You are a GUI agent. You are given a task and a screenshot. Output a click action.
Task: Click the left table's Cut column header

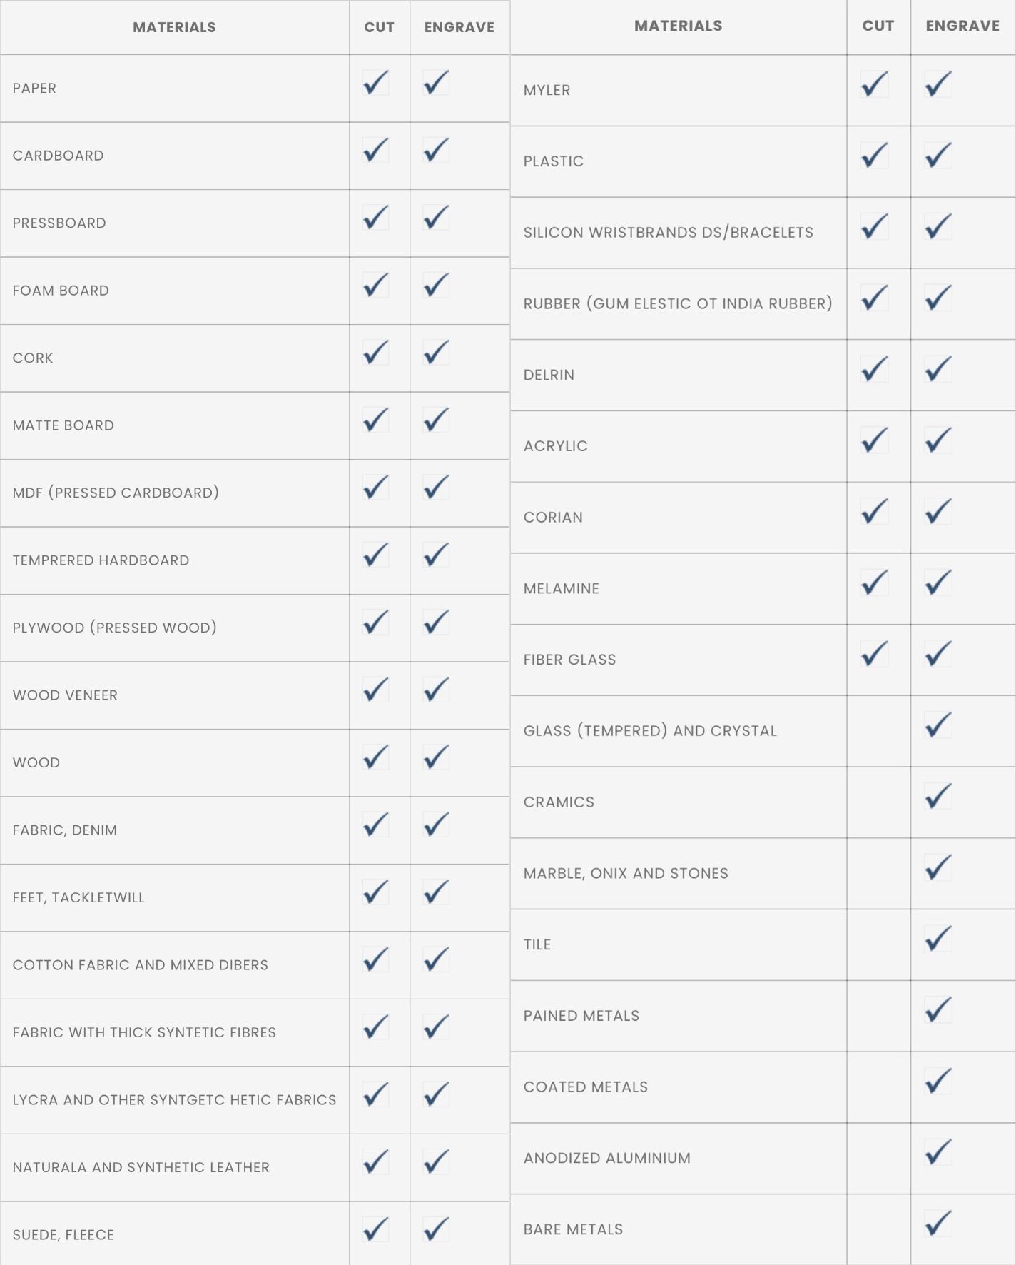coord(379,27)
